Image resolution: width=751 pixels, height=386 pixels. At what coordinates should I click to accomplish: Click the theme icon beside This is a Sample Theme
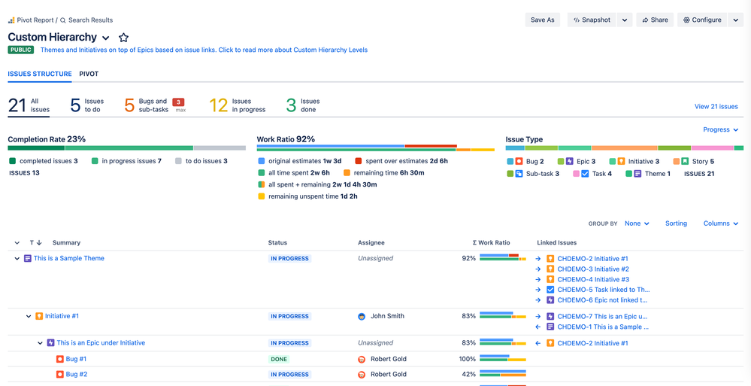tap(28, 258)
